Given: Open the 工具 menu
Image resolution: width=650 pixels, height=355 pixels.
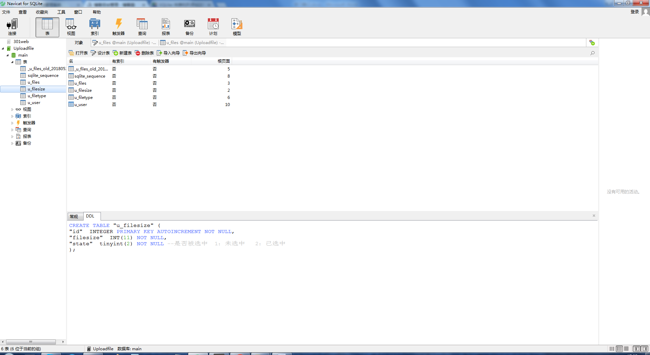Looking at the screenshot, I should [61, 12].
